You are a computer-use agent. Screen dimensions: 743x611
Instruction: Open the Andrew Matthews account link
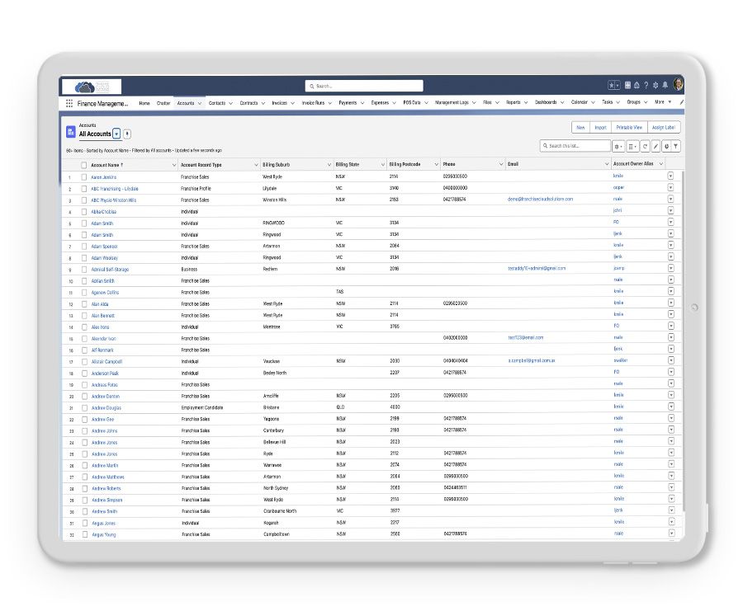coord(108,477)
